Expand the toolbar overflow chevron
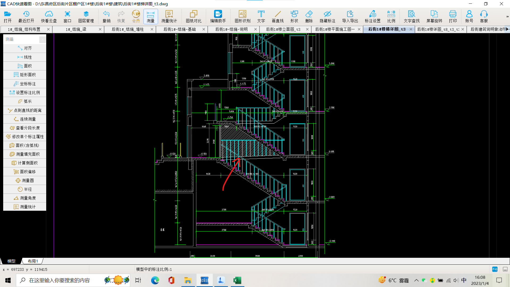This screenshot has width=510, height=287. coord(507,16)
